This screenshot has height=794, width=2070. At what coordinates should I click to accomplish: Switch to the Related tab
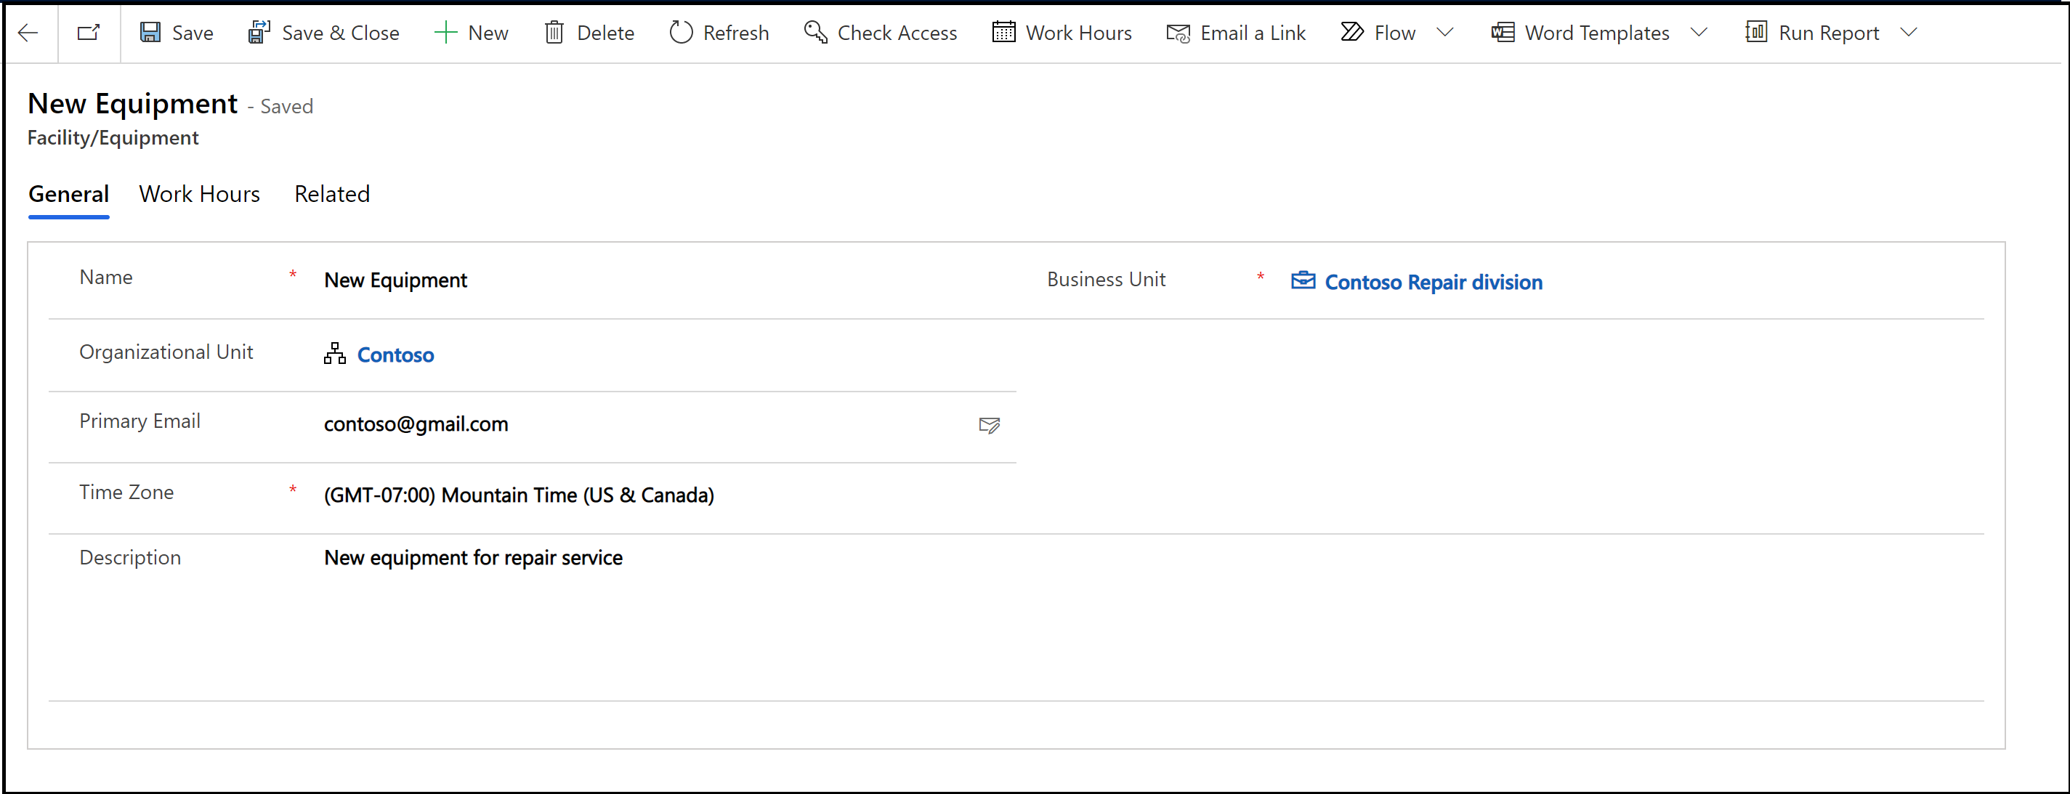330,194
